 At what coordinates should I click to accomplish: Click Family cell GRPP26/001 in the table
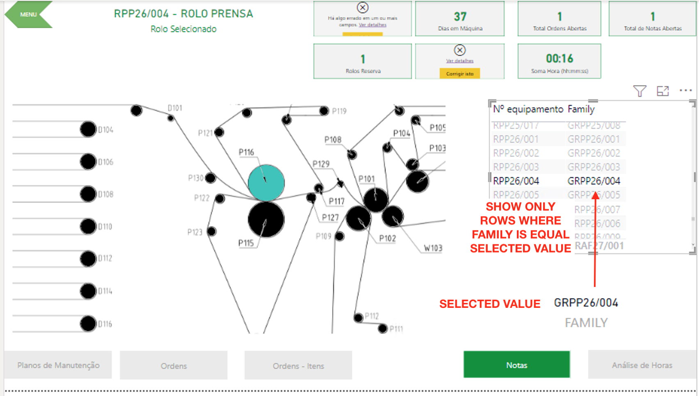pos(594,139)
